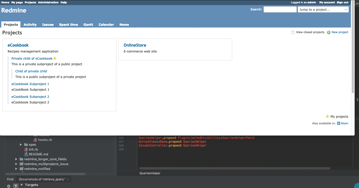Click editor line number 167
This screenshot has height=188, width=359.
pyautogui.click(x=121, y=142)
